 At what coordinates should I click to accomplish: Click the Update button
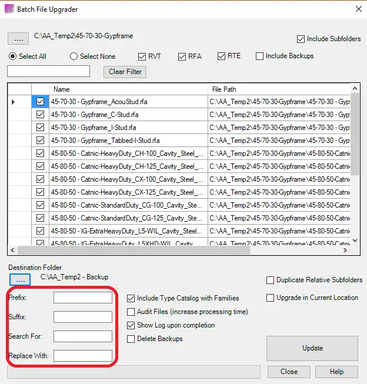[x=312, y=348]
